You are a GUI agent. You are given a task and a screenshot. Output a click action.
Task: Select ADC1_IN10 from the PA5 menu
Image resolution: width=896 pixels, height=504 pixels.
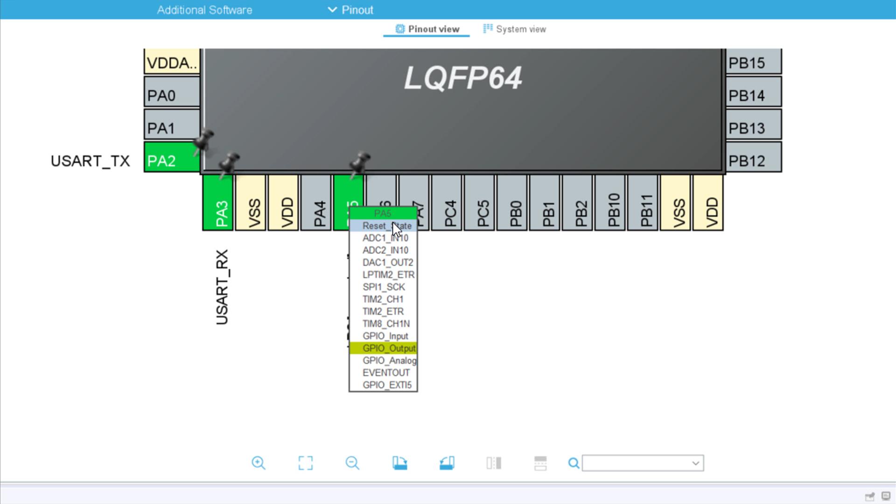[386, 238]
